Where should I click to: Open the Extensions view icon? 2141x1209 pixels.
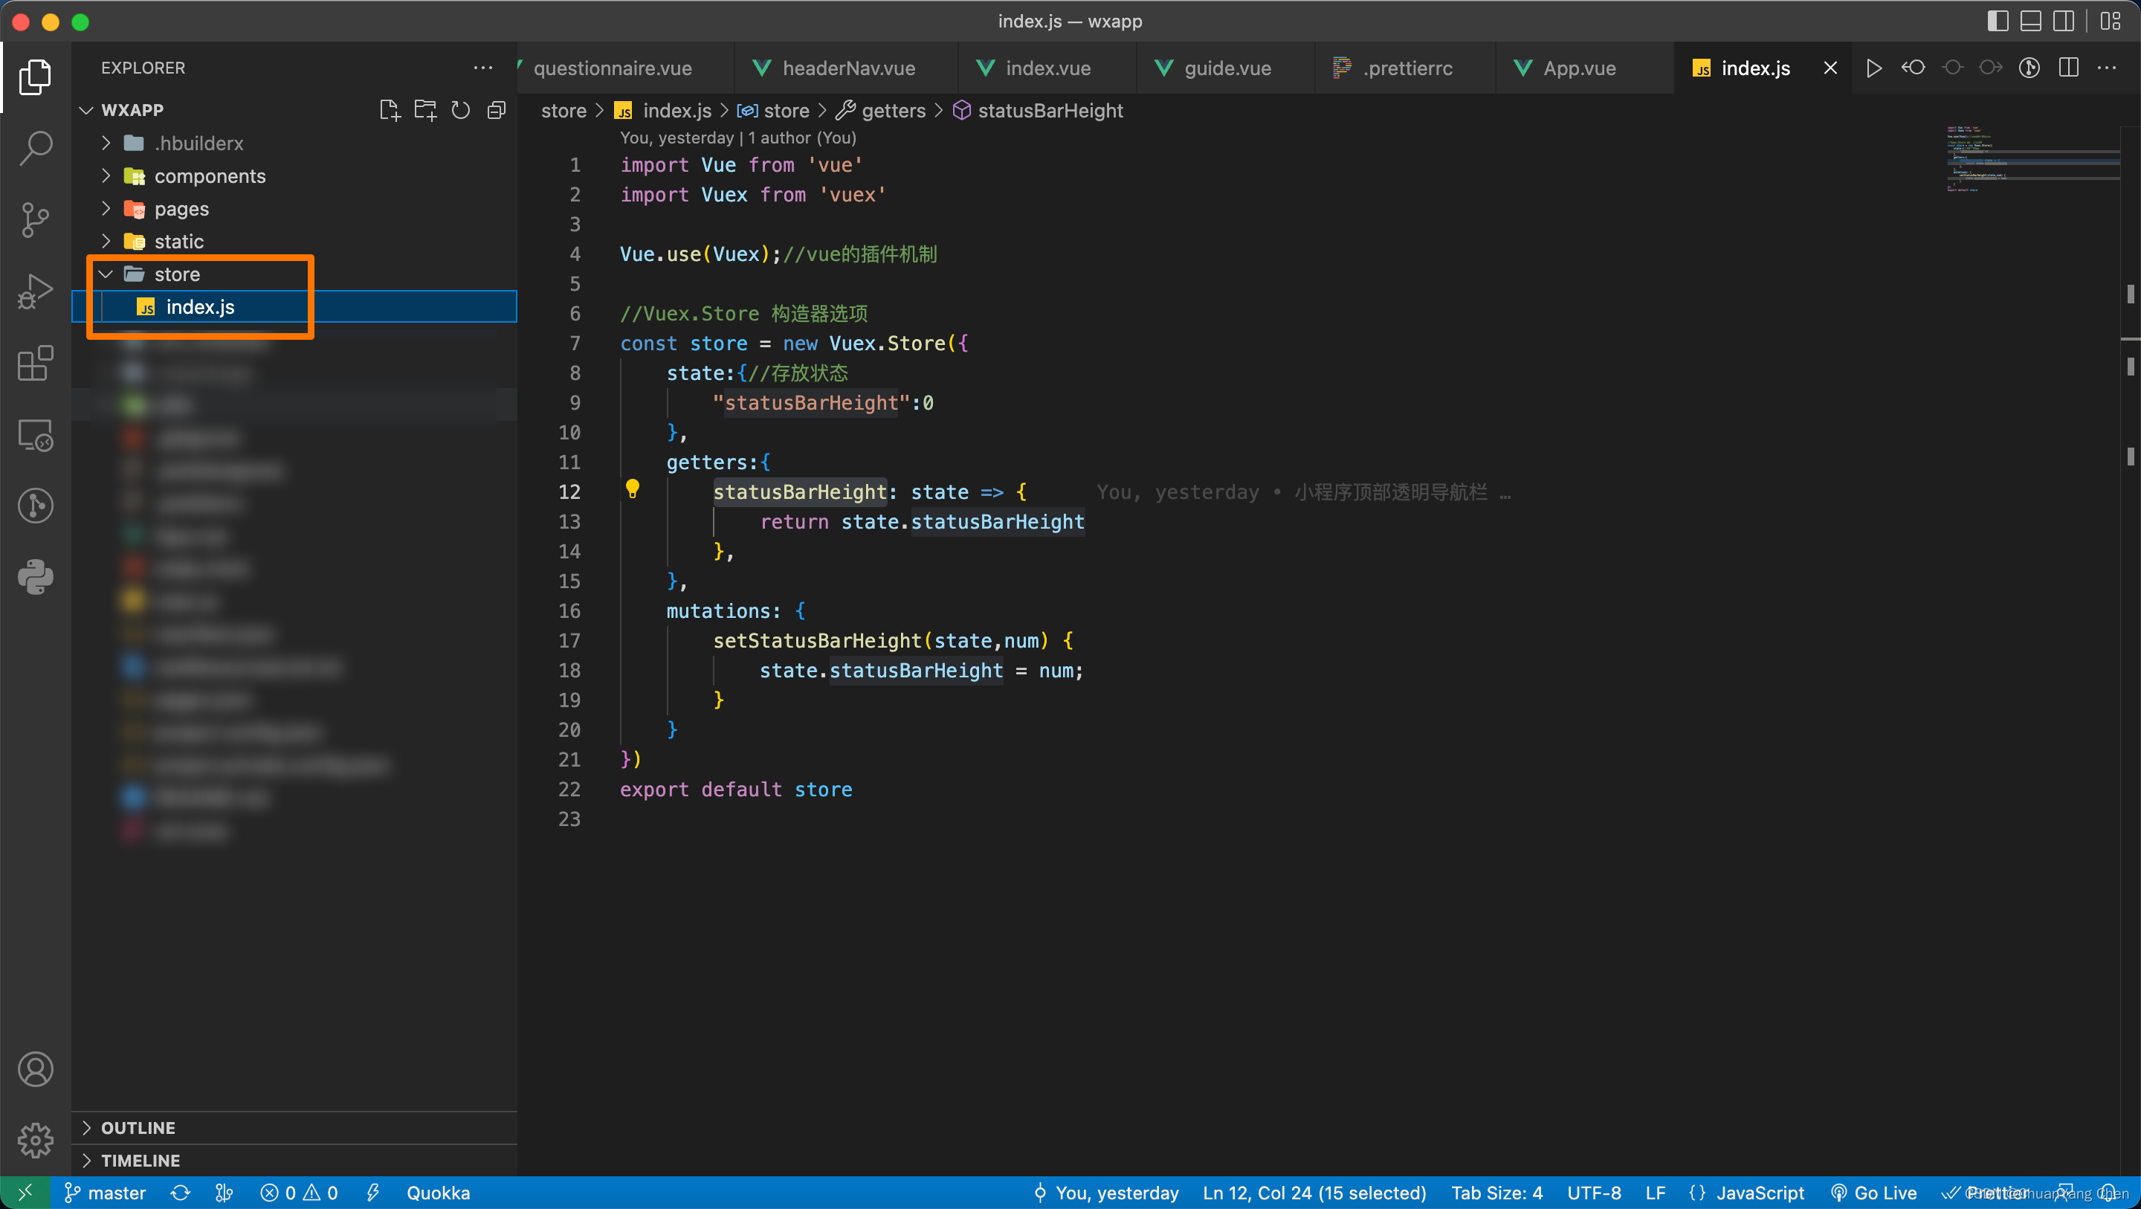click(x=35, y=363)
